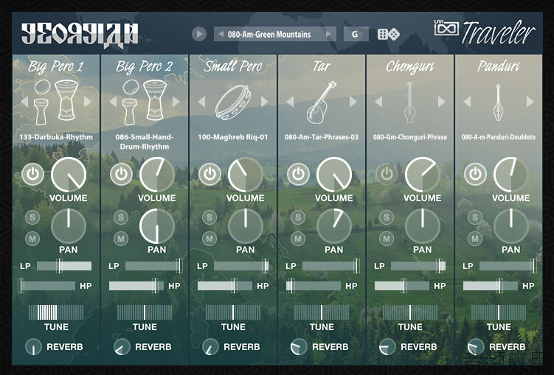This screenshot has width=554, height=375.
Task: Click the Big Perc 2 hand drums icon
Action: 145,102
